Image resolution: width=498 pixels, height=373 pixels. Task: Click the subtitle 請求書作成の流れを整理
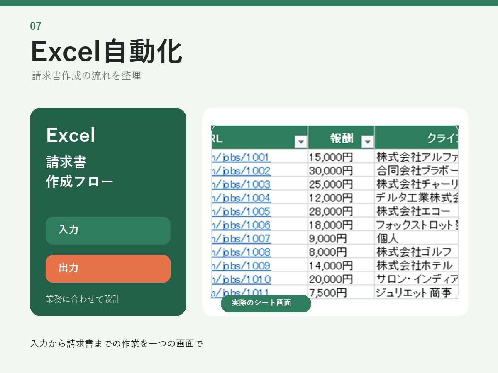click(x=86, y=76)
